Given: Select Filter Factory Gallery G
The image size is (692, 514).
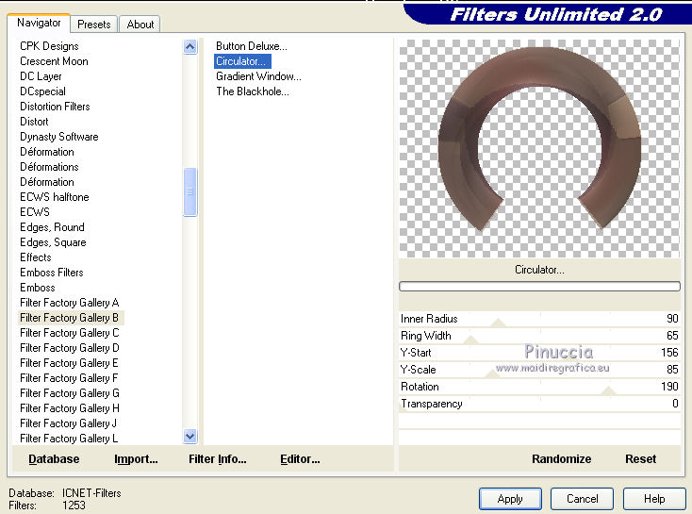Looking at the screenshot, I should click(x=69, y=393).
